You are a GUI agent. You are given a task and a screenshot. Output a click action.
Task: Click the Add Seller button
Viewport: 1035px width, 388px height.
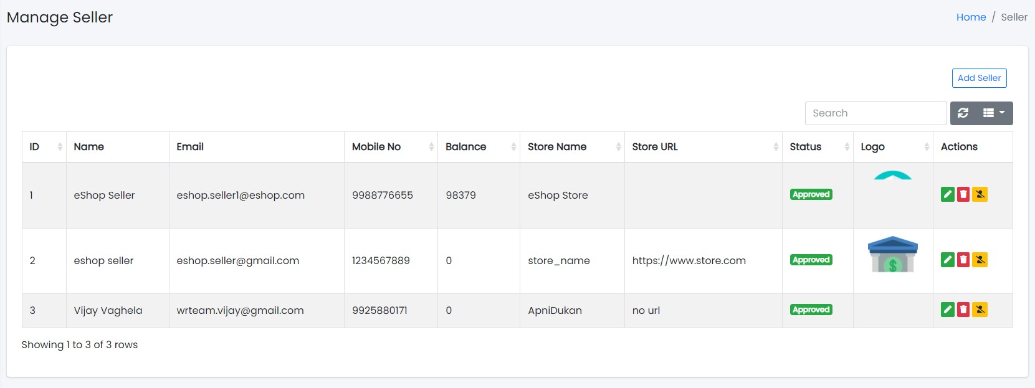pos(979,78)
